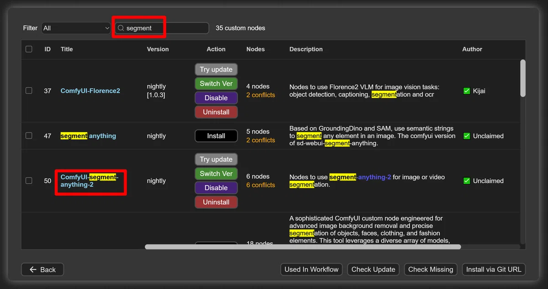This screenshot has height=289, width=548.
Task: Open the ComfyUI-segment-anything-2 title link
Action: point(90,181)
